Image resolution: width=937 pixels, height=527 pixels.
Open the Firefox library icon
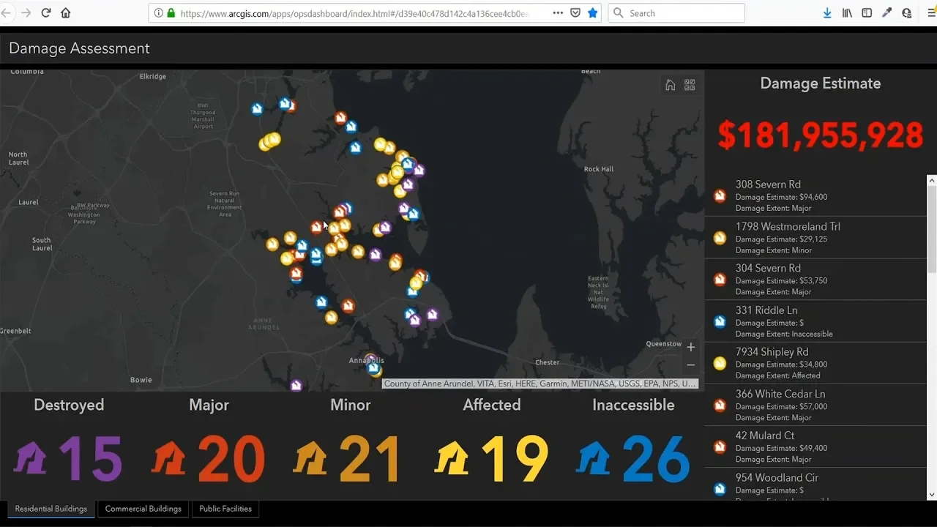click(847, 13)
